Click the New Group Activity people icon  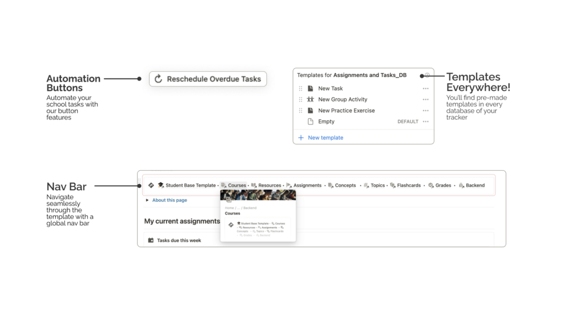coord(310,99)
